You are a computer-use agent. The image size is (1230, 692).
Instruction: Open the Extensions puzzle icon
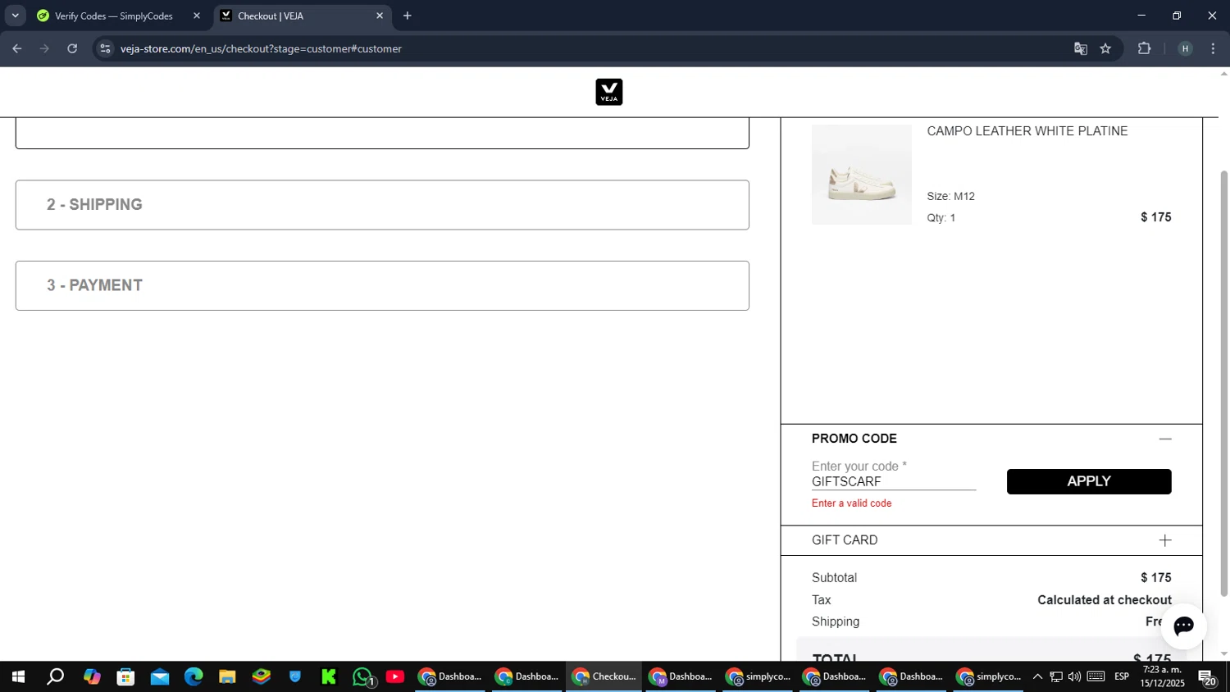tap(1144, 48)
